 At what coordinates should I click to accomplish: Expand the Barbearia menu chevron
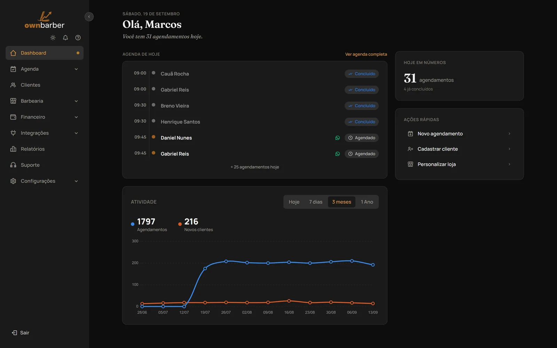(76, 101)
